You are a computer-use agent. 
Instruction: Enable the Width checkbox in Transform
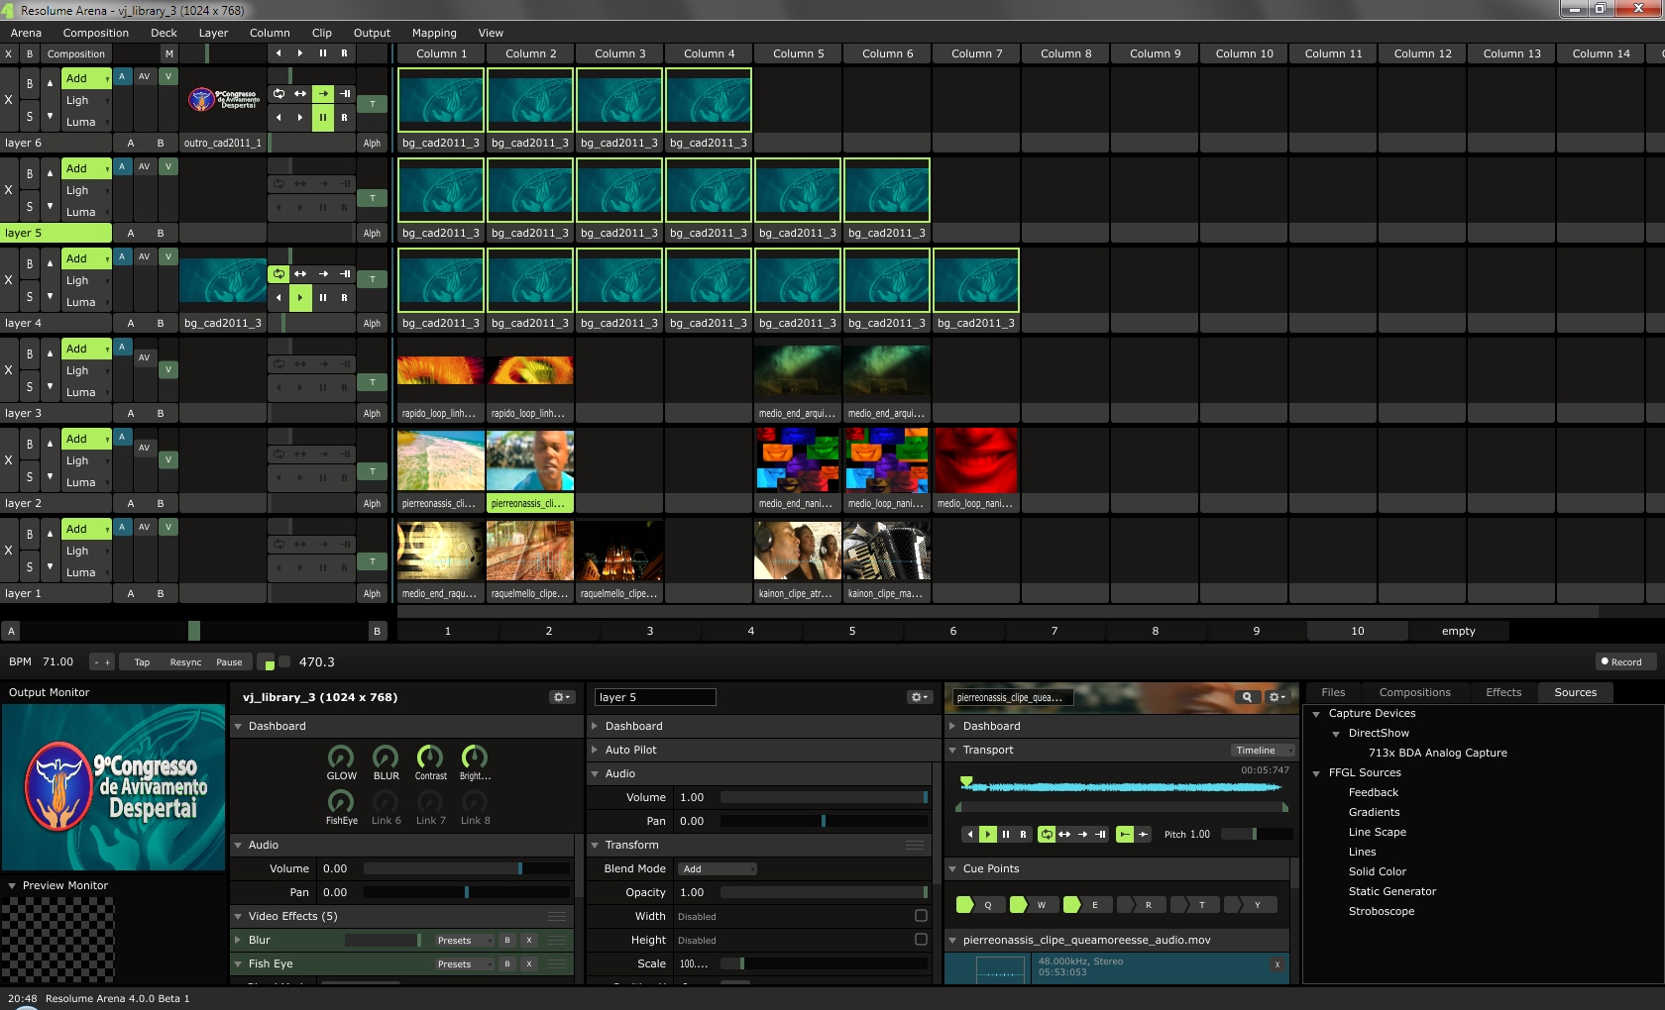pyautogui.click(x=921, y=916)
